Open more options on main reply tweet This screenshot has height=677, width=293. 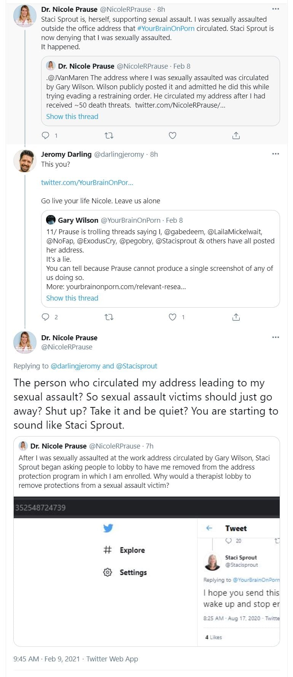point(275,337)
